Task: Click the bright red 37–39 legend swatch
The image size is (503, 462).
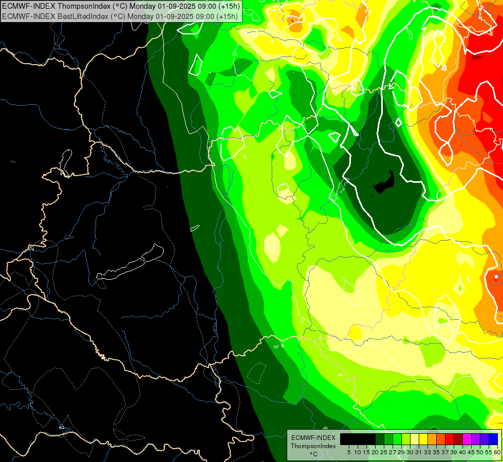Action: pyautogui.click(x=450, y=439)
